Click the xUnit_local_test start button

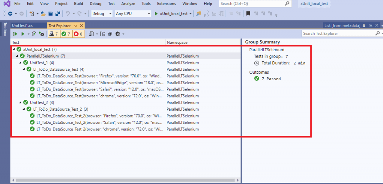pos(172,14)
